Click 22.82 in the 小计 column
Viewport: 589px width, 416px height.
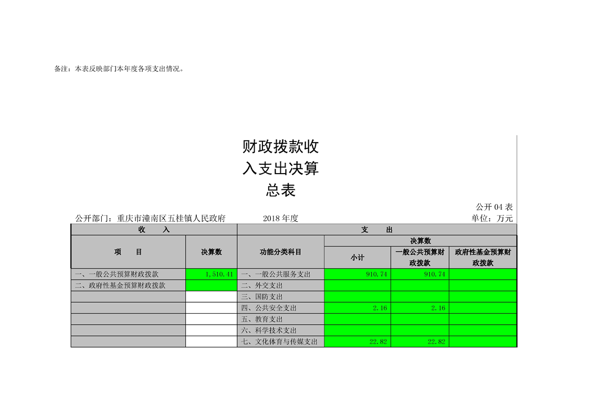pyautogui.click(x=378, y=342)
